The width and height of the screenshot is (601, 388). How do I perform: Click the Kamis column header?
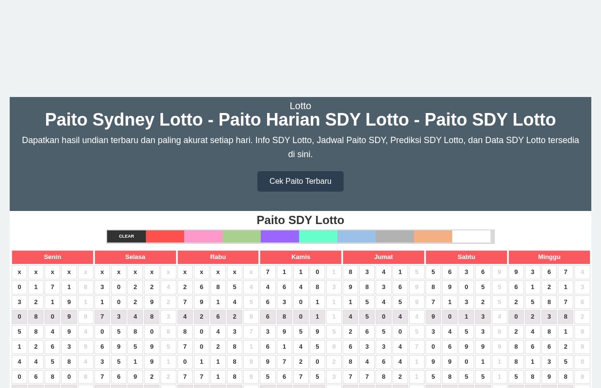[300, 257]
